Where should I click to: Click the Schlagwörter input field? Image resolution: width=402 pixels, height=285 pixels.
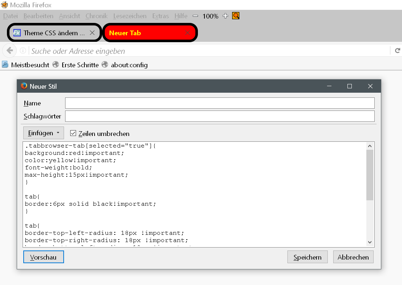click(220, 116)
